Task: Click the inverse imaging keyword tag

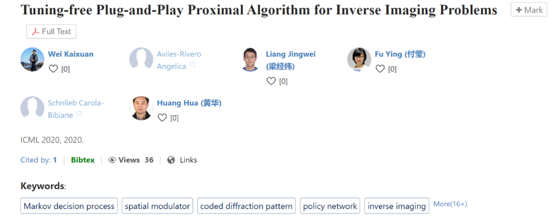Action: tap(397, 206)
